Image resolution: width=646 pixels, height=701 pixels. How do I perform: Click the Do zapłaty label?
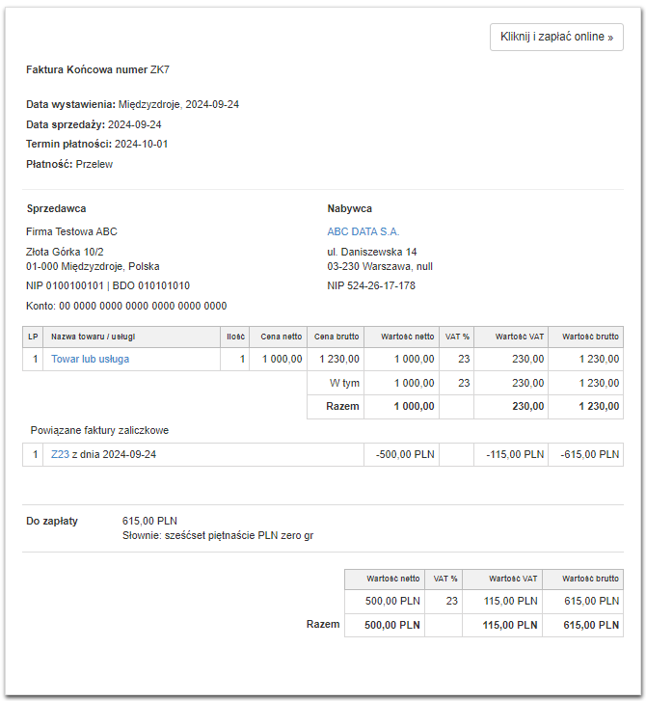pos(52,521)
